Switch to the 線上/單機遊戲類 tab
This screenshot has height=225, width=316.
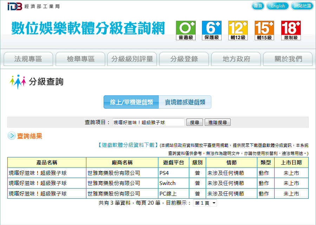coord(131,102)
